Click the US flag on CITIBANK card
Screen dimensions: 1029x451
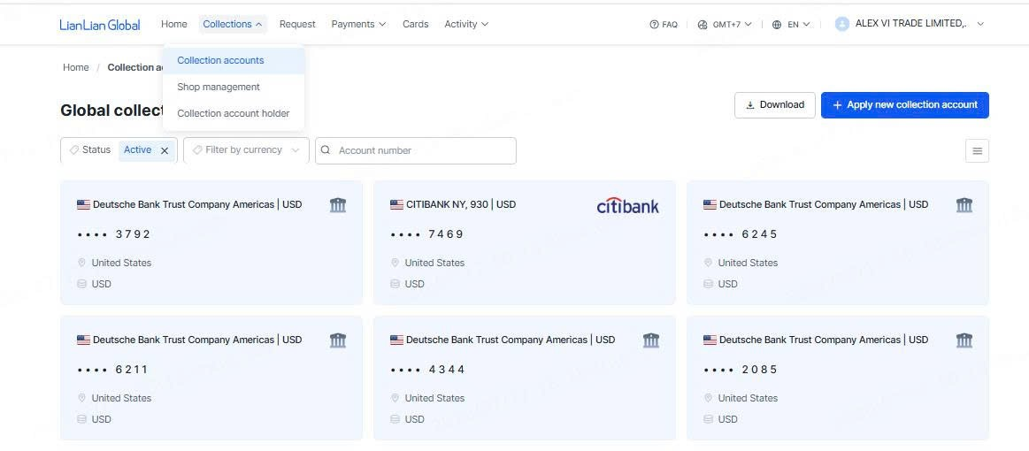coord(396,204)
